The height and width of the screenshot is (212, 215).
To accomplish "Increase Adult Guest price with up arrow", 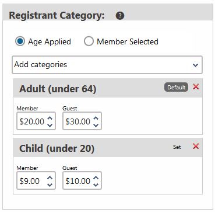I will pyautogui.click(x=96, y=118).
